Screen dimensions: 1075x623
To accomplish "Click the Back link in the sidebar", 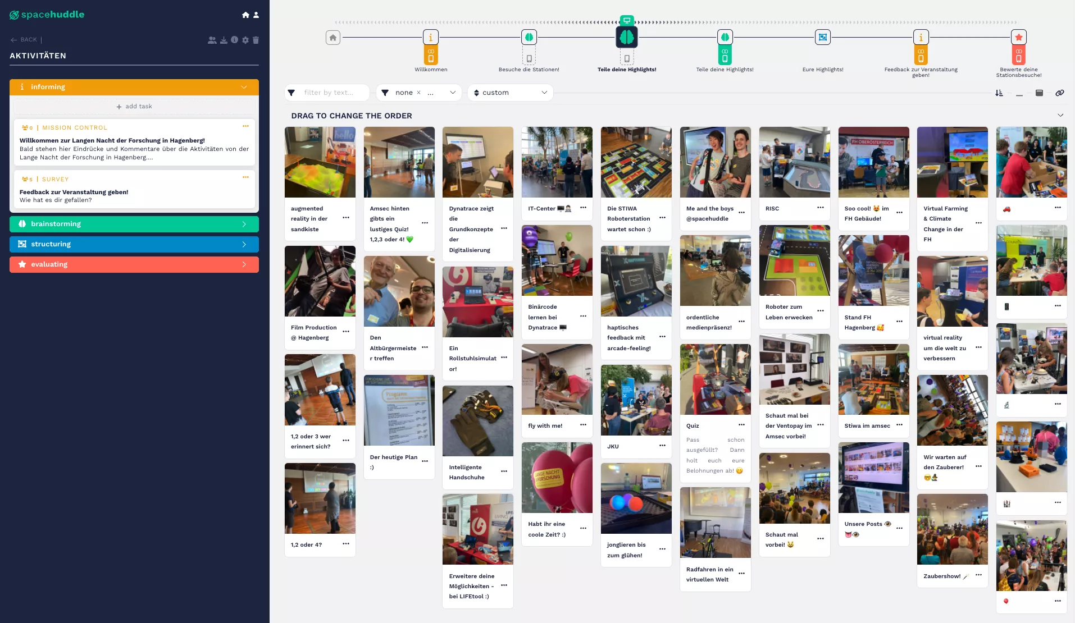I will pos(24,40).
